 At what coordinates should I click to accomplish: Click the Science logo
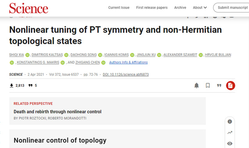[28, 8]
